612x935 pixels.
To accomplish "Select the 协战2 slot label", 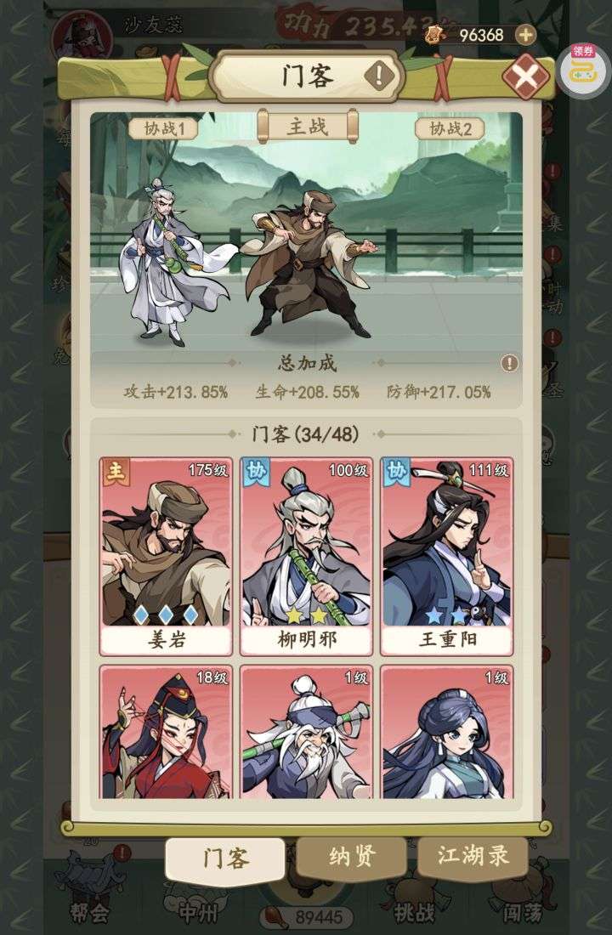I will click(450, 129).
